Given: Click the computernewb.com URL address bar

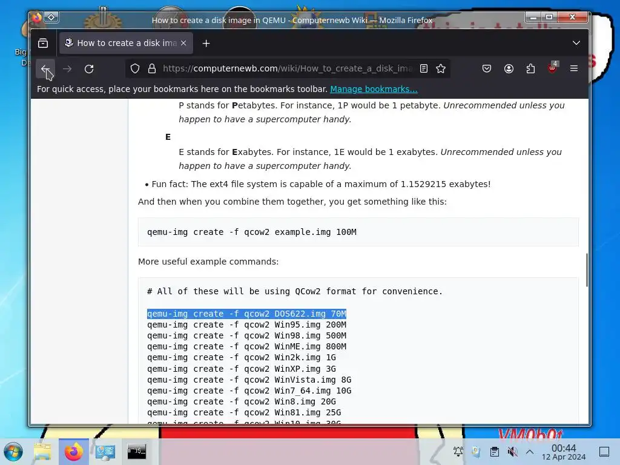Looking at the screenshot, I should point(287,69).
